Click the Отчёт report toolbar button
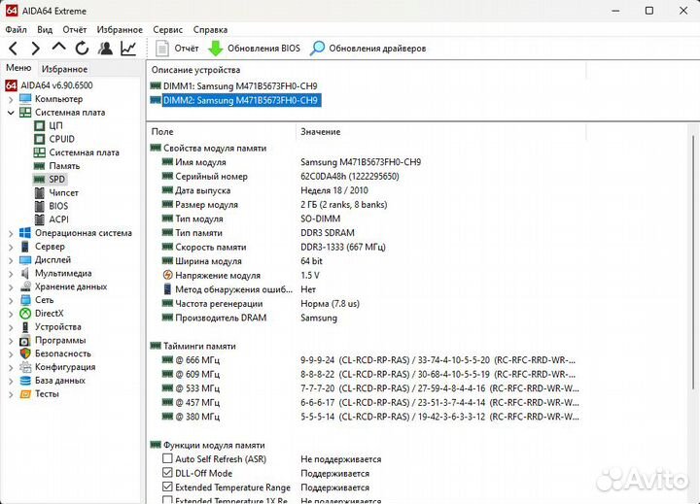 (177, 49)
